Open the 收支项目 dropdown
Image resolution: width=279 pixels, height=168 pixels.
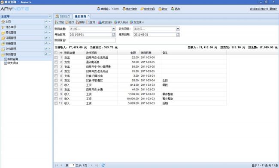[x=178, y=29]
